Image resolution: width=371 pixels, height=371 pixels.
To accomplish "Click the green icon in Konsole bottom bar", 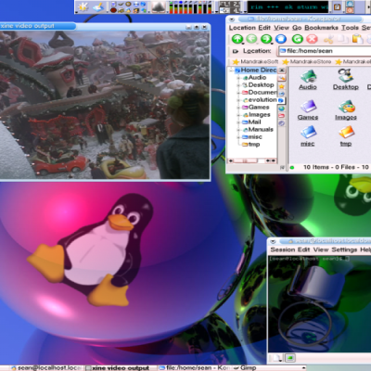I will [289, 358].
